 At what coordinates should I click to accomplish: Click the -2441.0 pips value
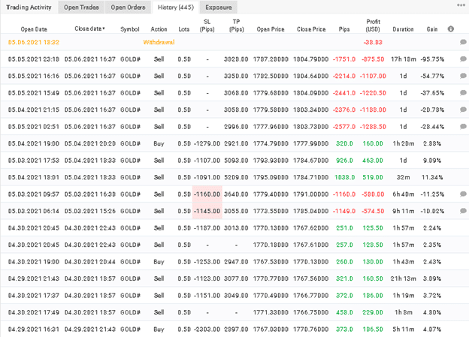344,93
